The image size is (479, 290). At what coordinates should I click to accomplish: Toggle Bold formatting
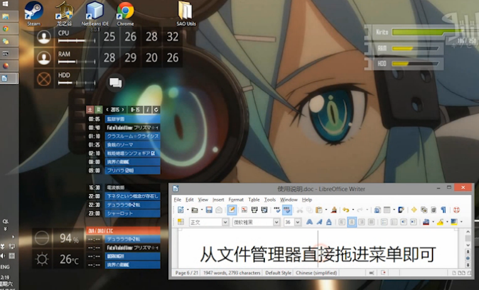coord(309,222)
